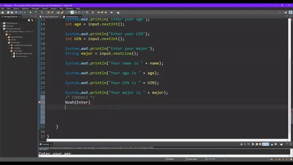
Task: Open the Window menu
Action: [x=69, y=9]
